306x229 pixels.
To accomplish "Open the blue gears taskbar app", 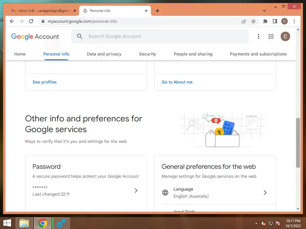I will pos(61,223).
